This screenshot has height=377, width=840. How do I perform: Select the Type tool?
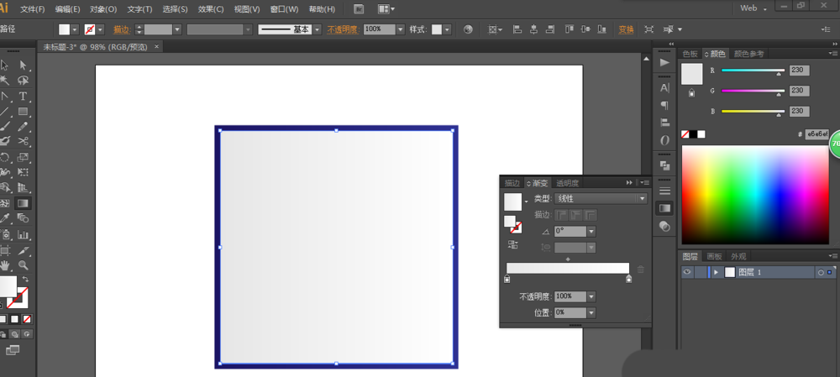pyautogui.click(x=23, y=96)
